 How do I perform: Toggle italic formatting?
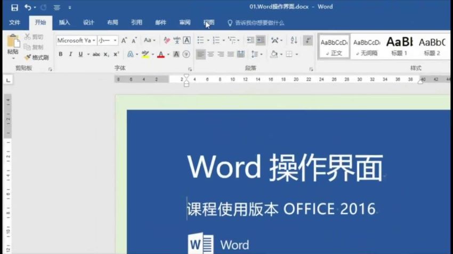(70, 54)
